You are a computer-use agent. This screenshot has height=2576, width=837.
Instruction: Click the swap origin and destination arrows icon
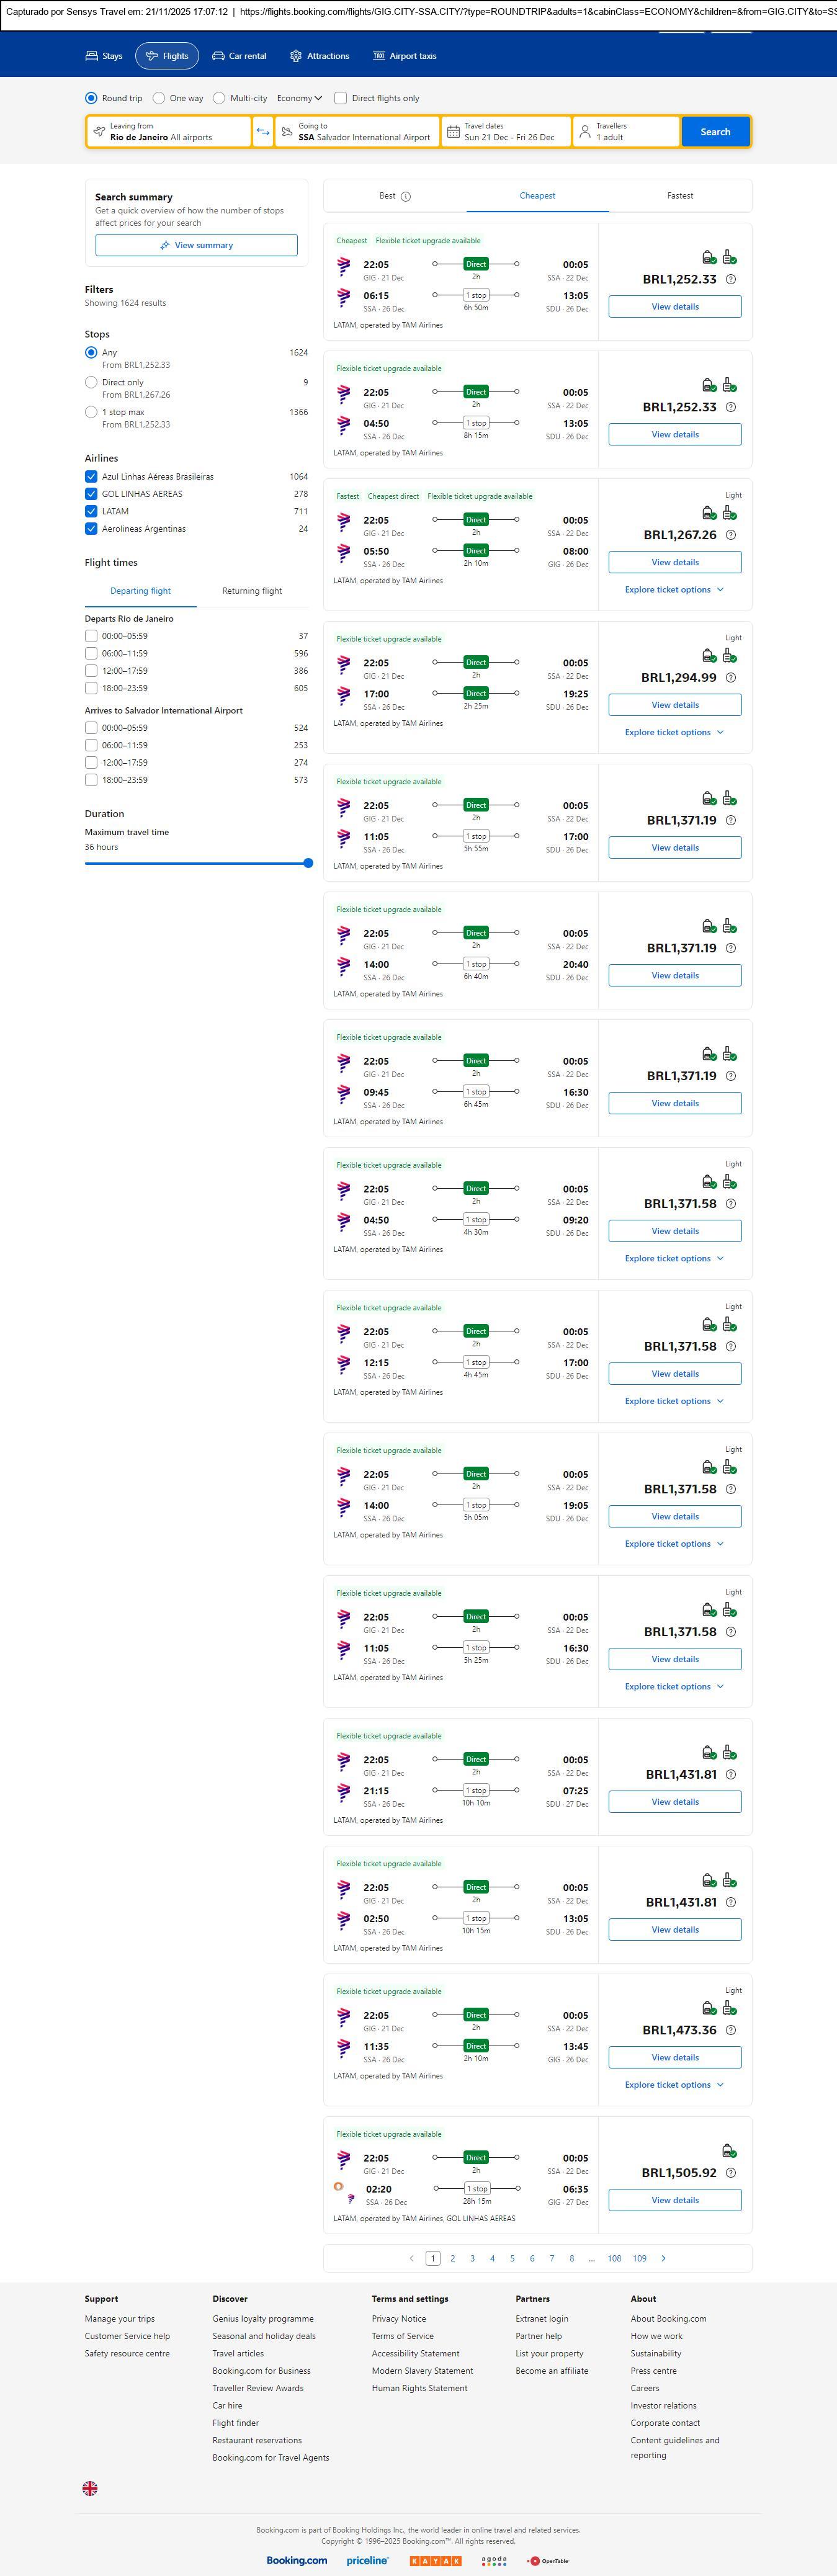pos(263,132)
